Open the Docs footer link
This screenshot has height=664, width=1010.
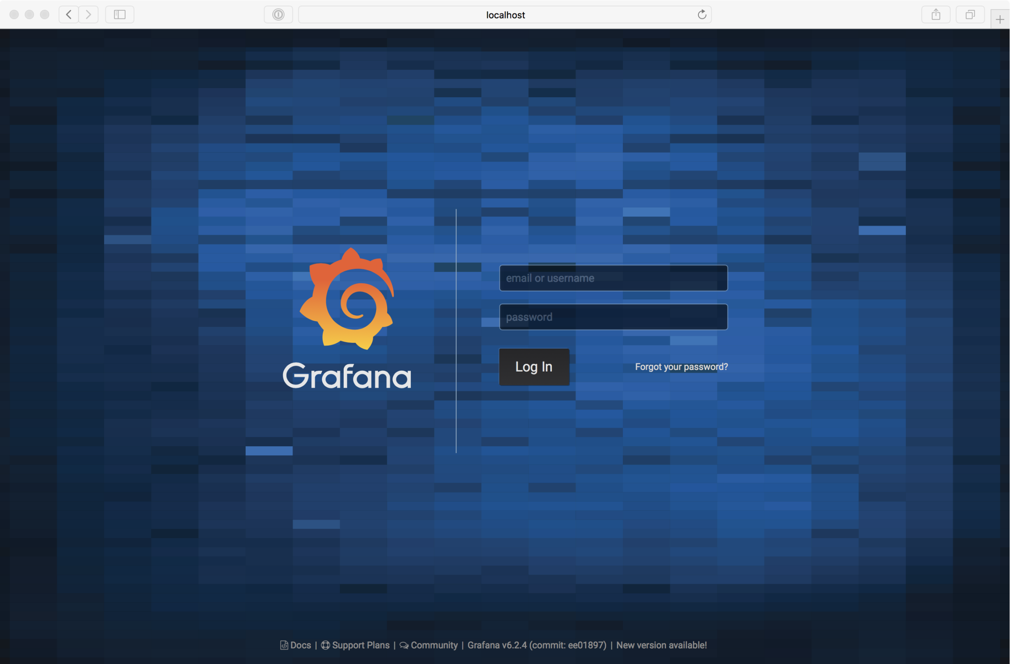tap(295, 645)
